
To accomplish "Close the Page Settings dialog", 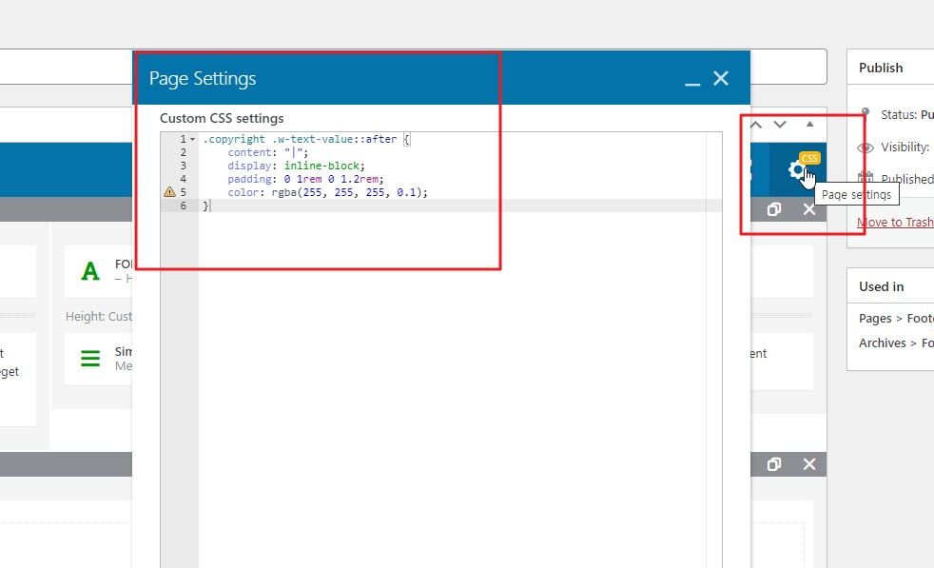I will 721,78.
